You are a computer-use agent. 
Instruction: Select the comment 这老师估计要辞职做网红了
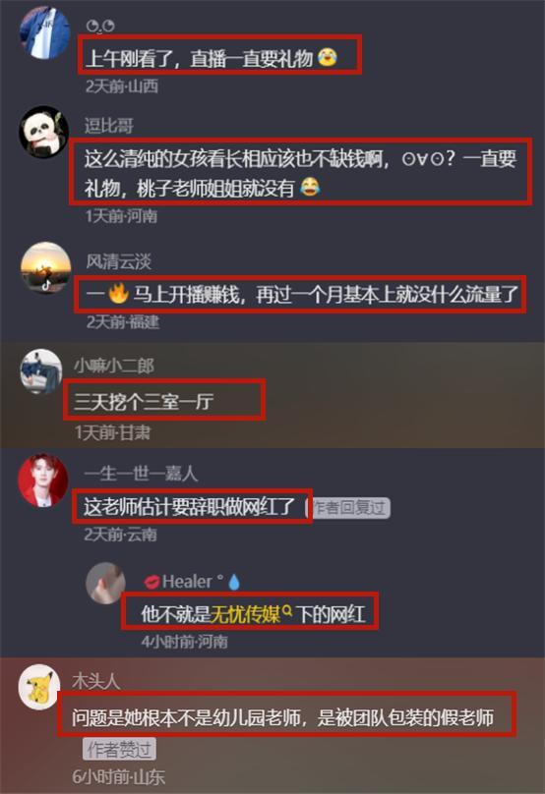click(x=190, y=506)
